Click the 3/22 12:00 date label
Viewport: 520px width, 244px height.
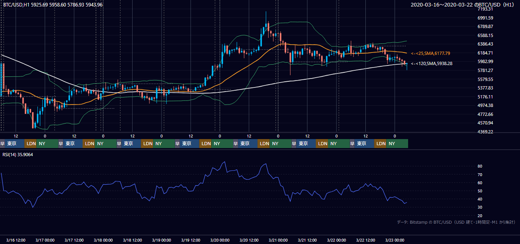pos(366,240)
